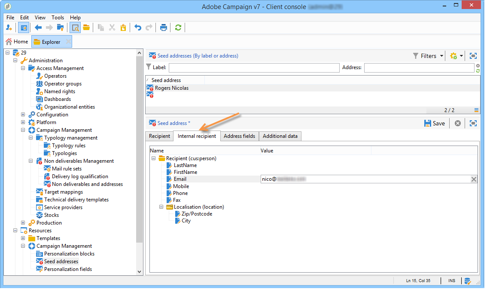Expand the Configuration tree node
The width and height of the screenshot is (499, 304).
coord(23,114)
